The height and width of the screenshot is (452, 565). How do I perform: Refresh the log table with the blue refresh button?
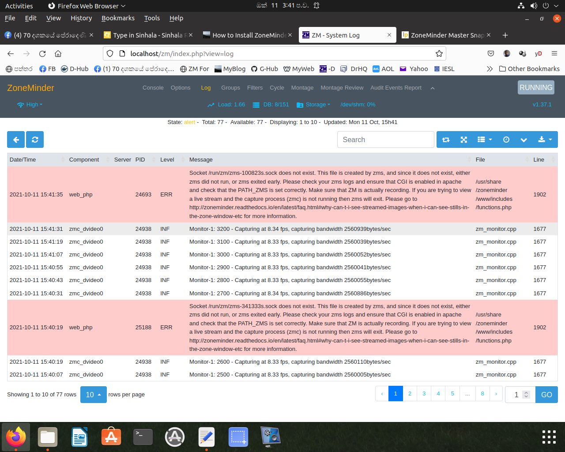point(35,139)
